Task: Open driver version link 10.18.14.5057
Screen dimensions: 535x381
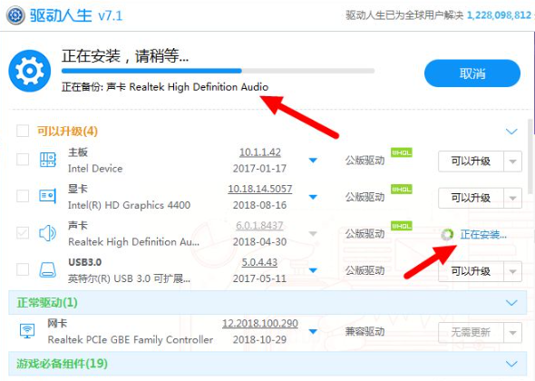Action: point(260,189)
